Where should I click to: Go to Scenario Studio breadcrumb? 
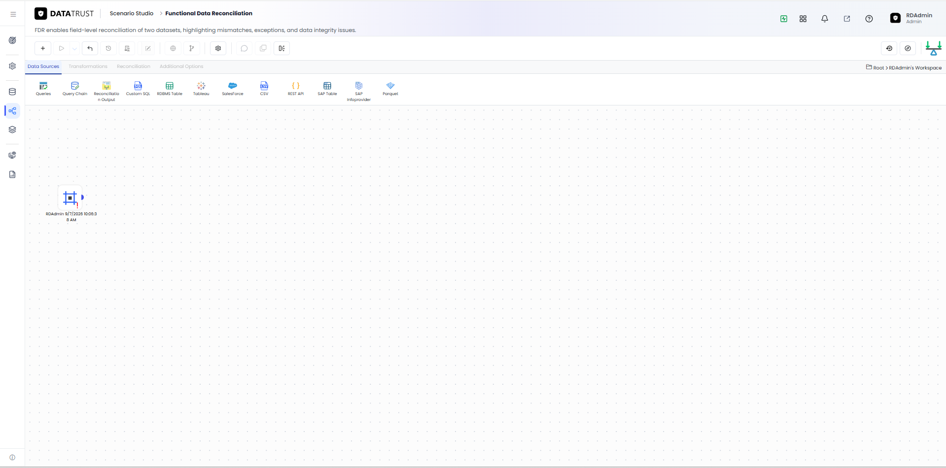132,13
